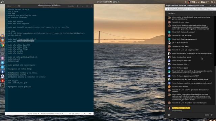This screenshot has height=121, width=216.
Task: Click the Abrir button in gedit
Action: point(9,6)
